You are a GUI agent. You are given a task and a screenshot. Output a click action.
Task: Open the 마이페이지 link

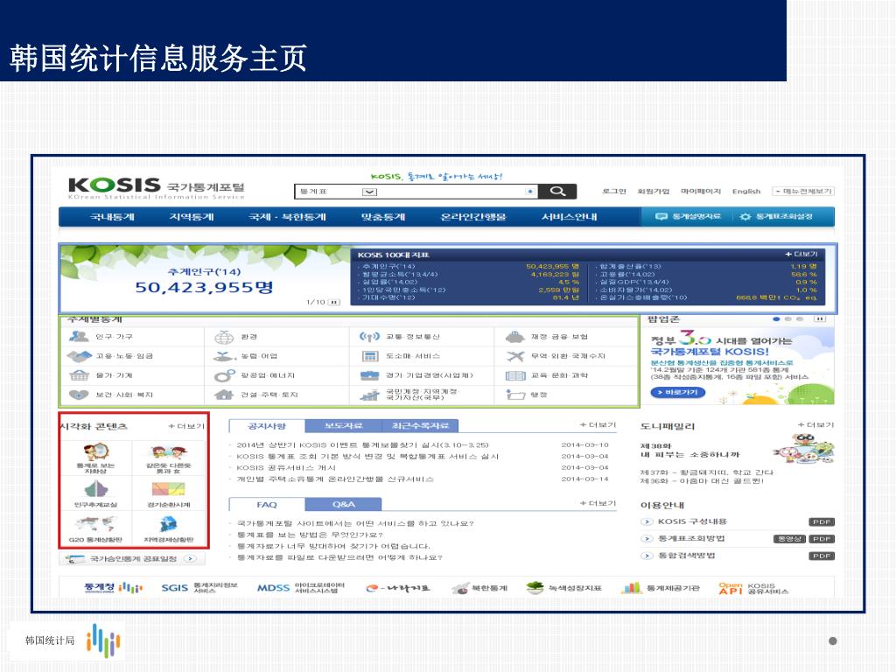click(x=701, y=192)
